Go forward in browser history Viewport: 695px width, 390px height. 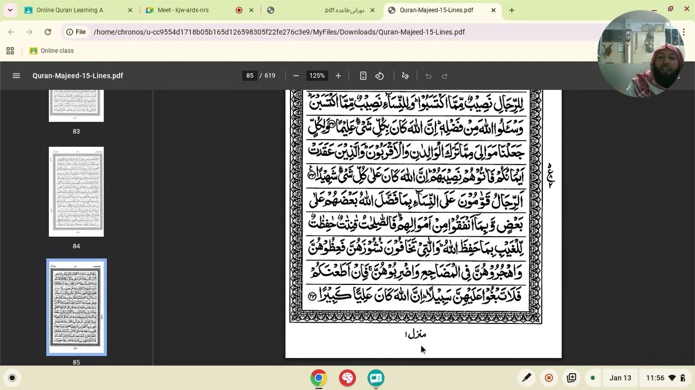click(x=29, y=32)
